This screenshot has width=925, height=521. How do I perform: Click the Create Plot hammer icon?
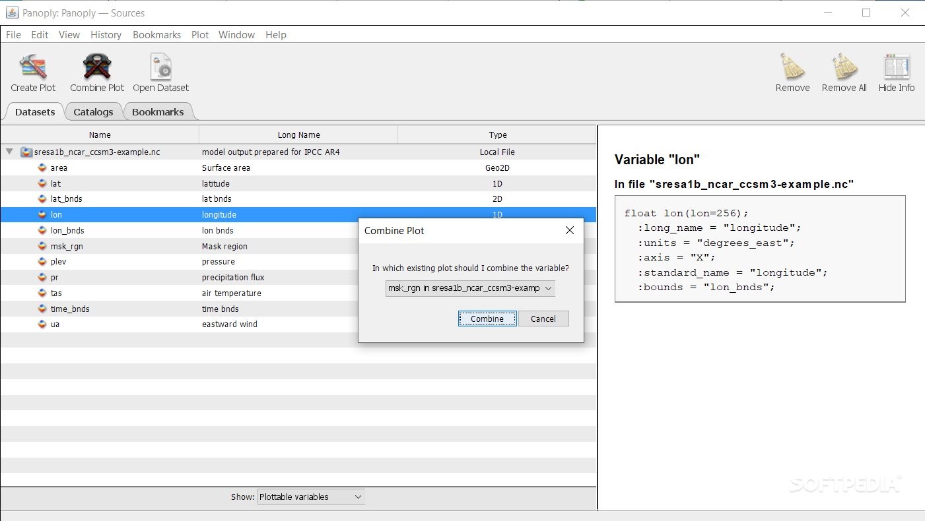(33, 67)
